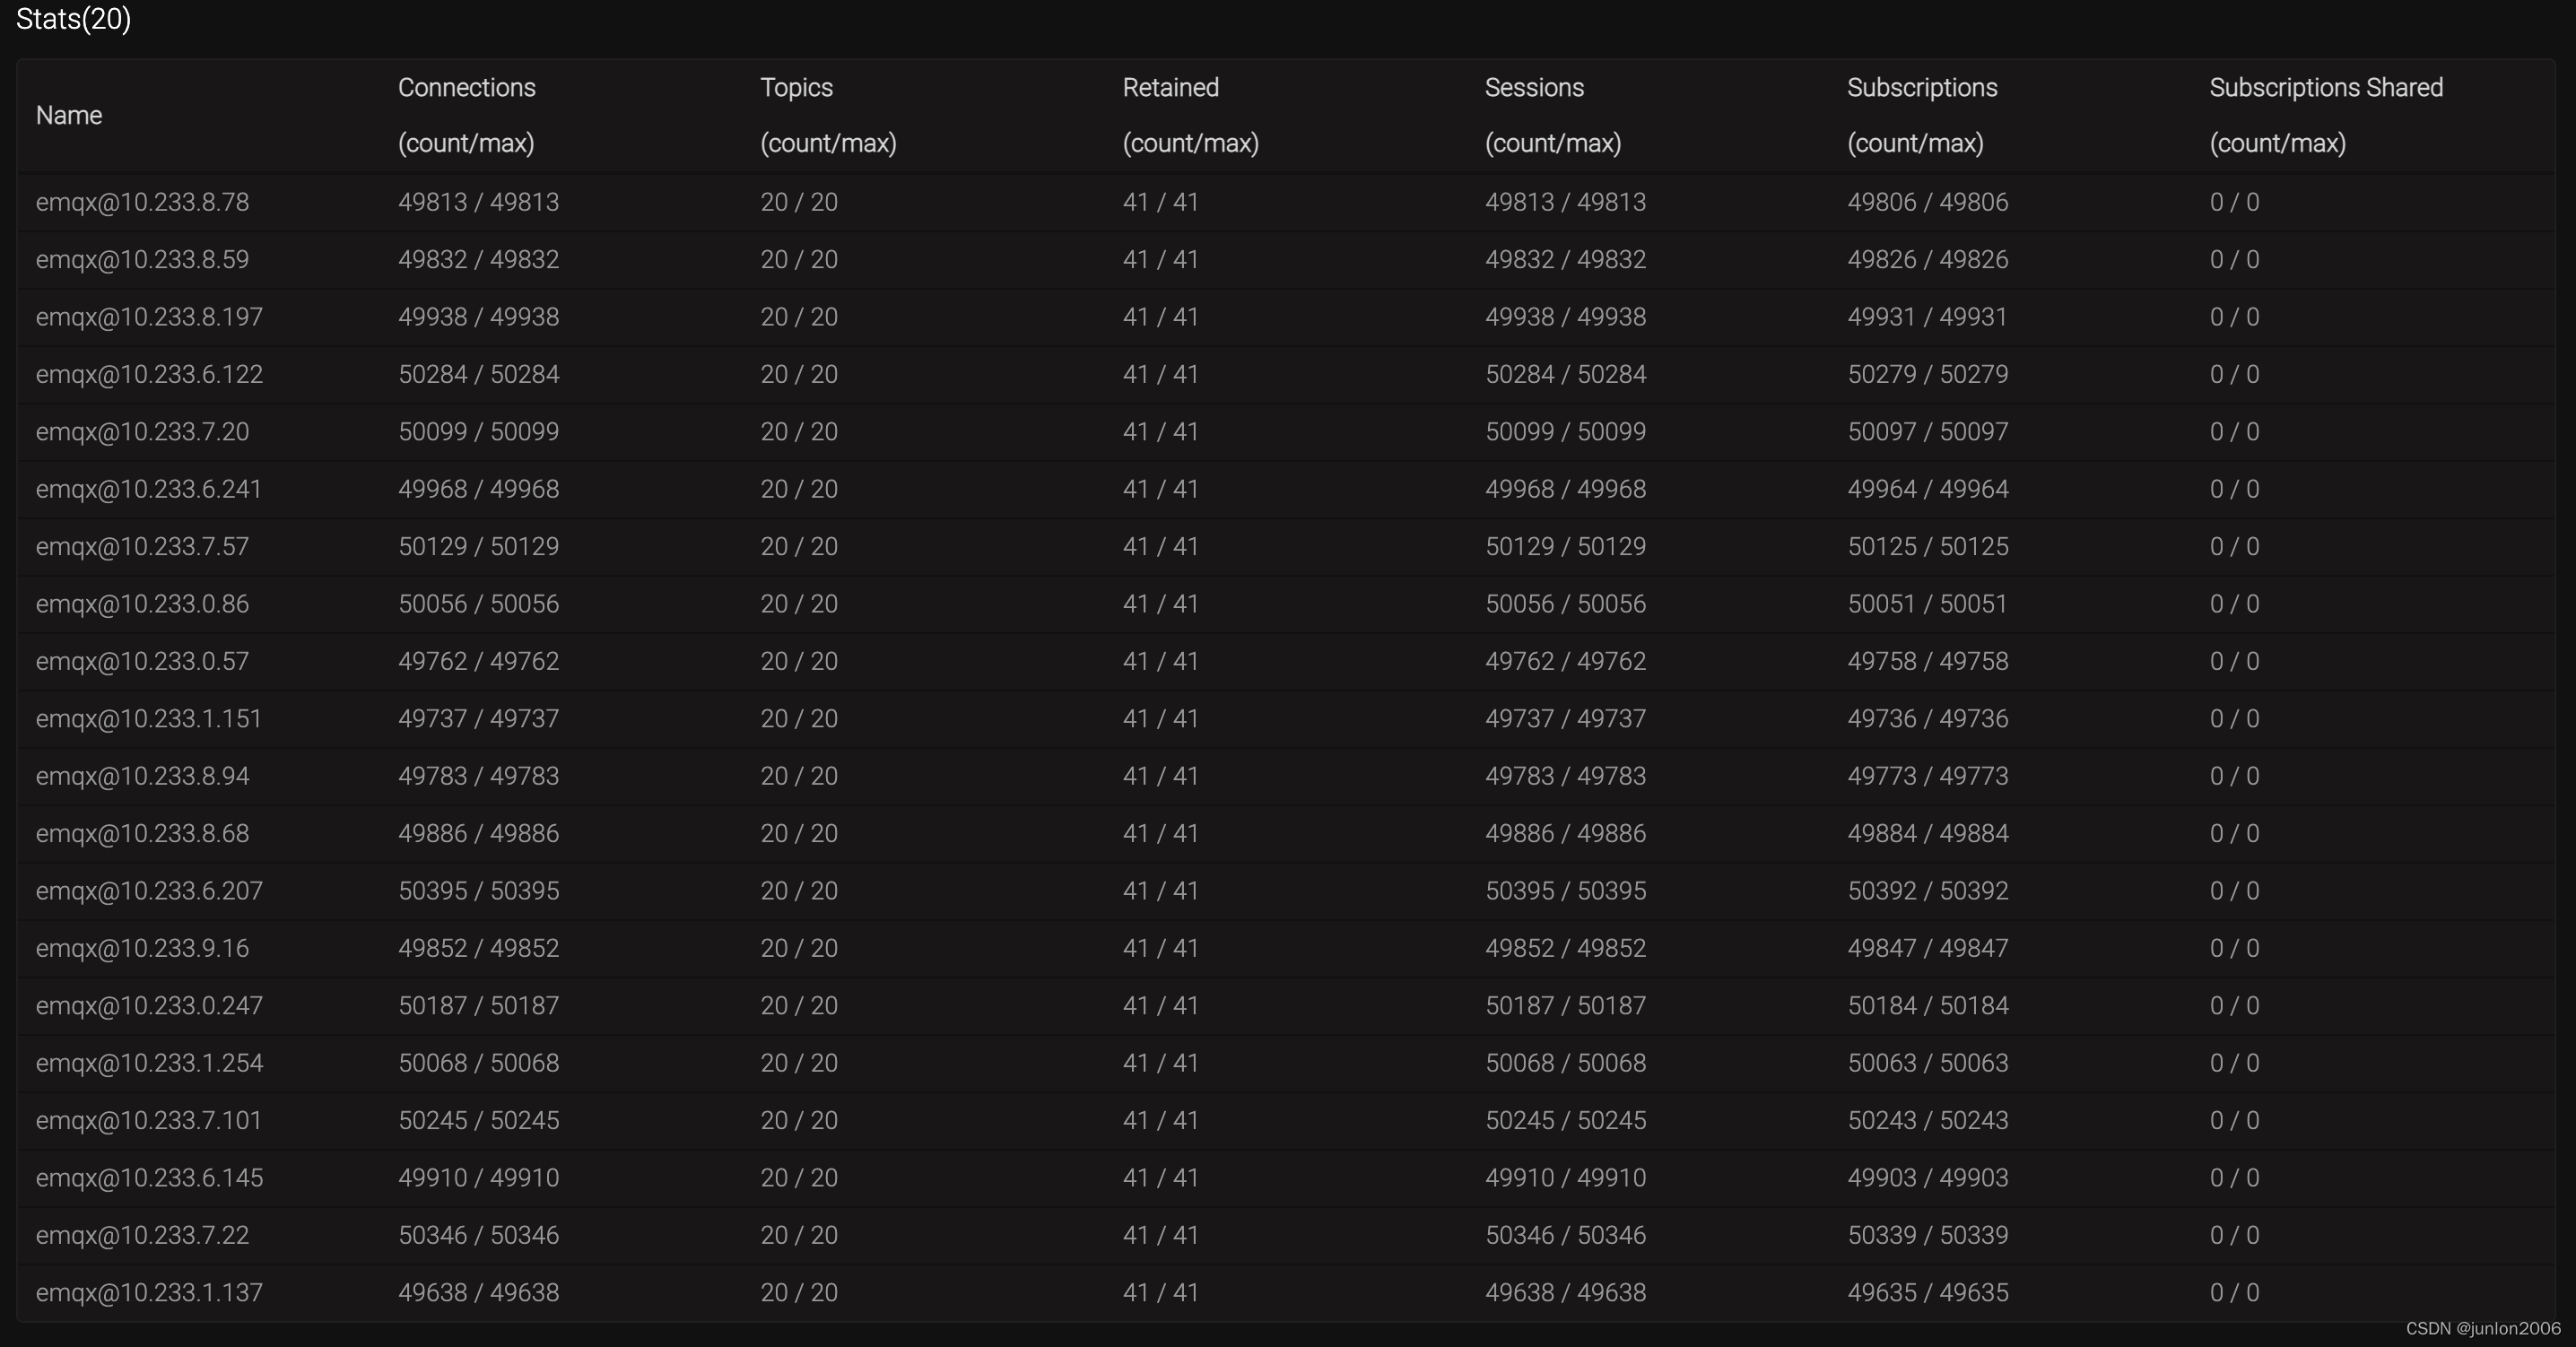
Task: Click the Subscriptions Shared column header
Action: coord(2325,88)
